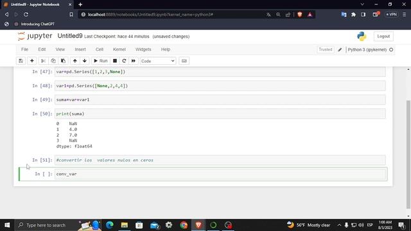Click the notebook vertical scrollbar

click(x=408, y=155)
